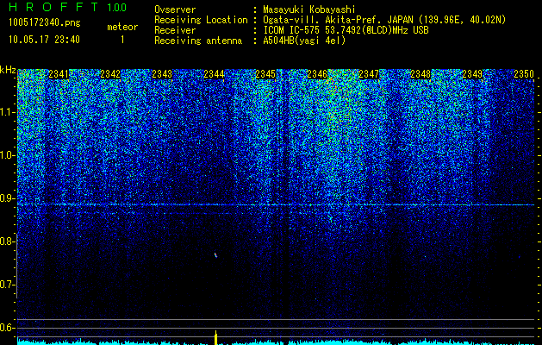Click the Receiving Location label
542x345 pixels.
click(201, 20)
